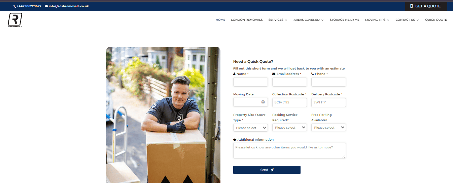Expand the Areas Covered menu

[x=308, y=20]
